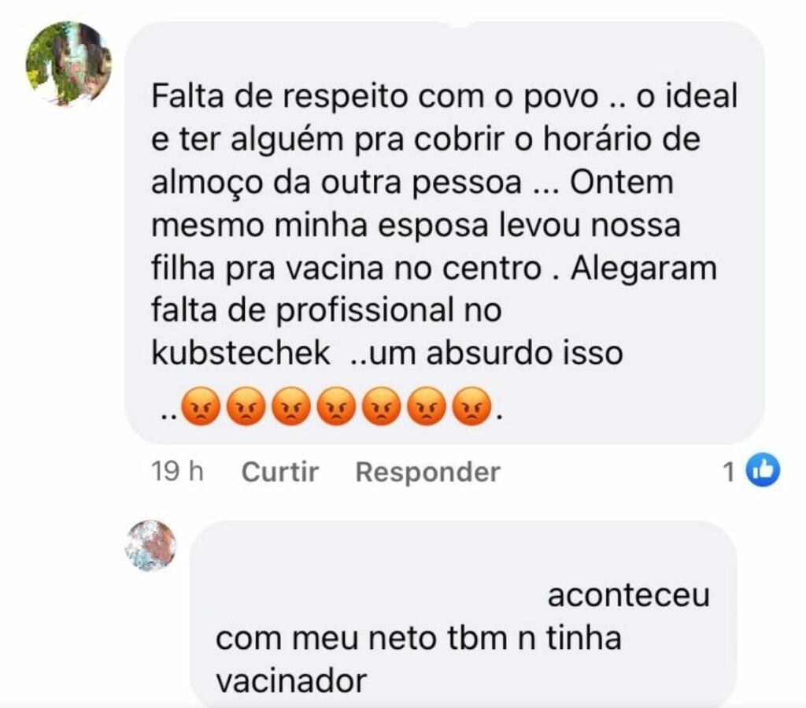This screenshot has height=708, width=806.
Task: Click the second angry face emoji
Action: [x=246, y=406]
